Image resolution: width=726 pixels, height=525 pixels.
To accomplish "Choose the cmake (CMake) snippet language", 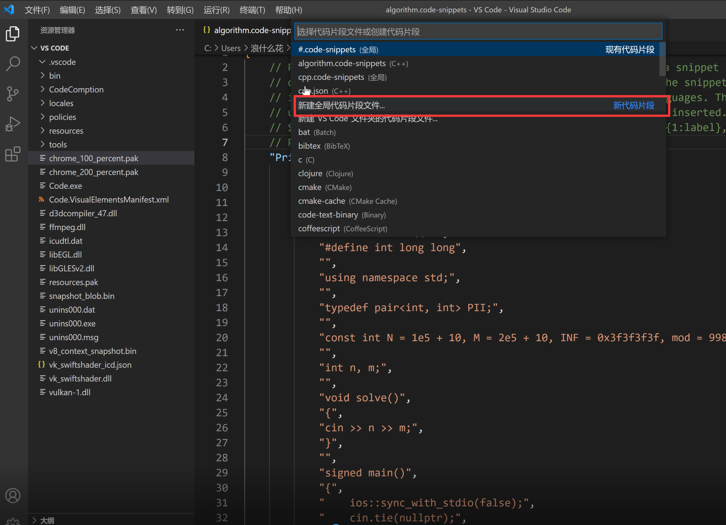I will point(476,187).
